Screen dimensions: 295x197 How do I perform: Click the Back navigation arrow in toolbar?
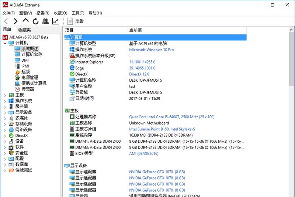tap(6, 21)
